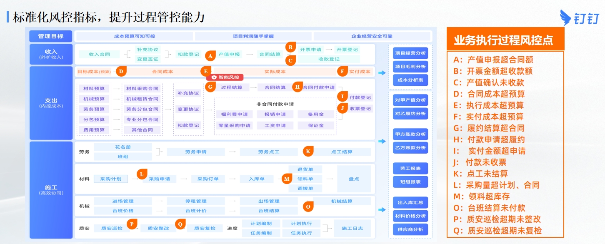This screenshot has width=605, height=244.
Task: Select the 管理目标 section label
Action: [x=50, y=36]
